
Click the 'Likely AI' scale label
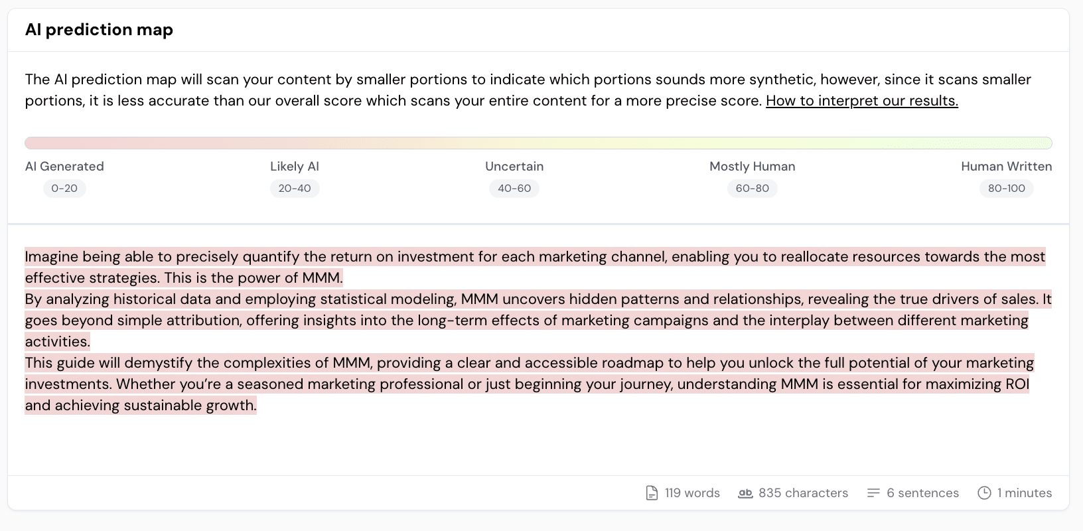coord(295,167)
